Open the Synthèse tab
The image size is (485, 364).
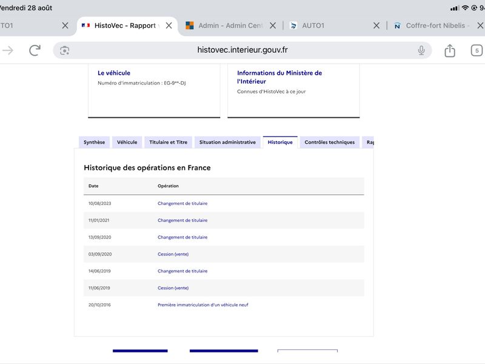click(94, 142)
